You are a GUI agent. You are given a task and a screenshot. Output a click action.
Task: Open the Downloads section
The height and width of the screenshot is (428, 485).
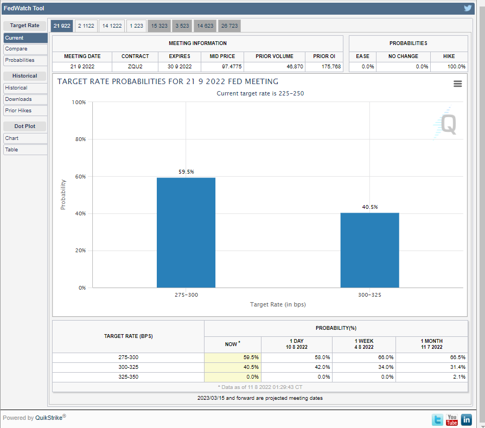(25, 99)
